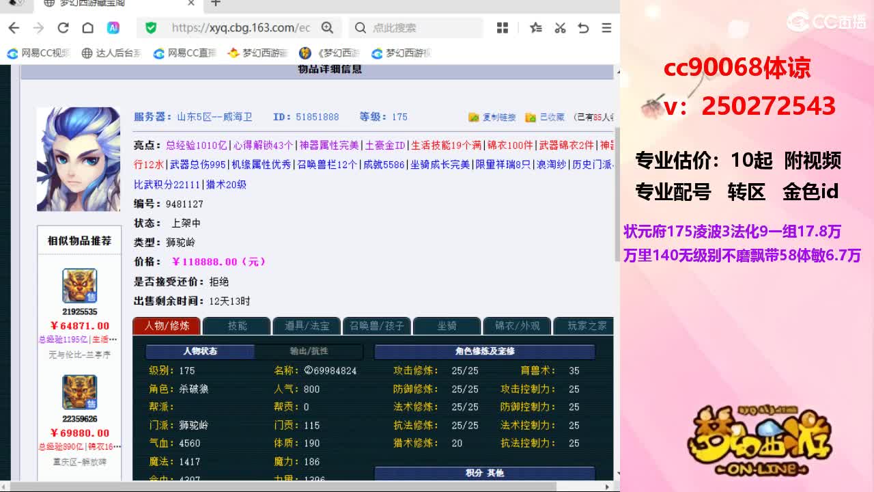Click similar item price ¥64871.00
Viewport: 874px width, 492px height.
click(x=80, y=326)
